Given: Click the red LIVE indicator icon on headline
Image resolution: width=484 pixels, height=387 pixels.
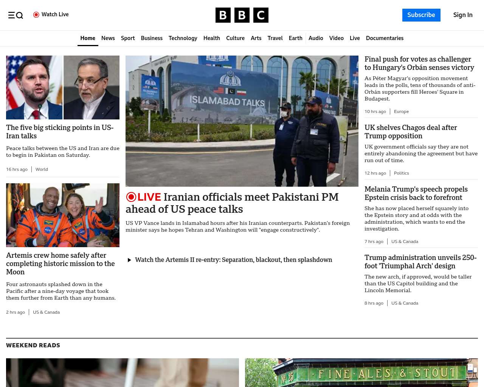Looking at the screenshot, I should point(131,197).
